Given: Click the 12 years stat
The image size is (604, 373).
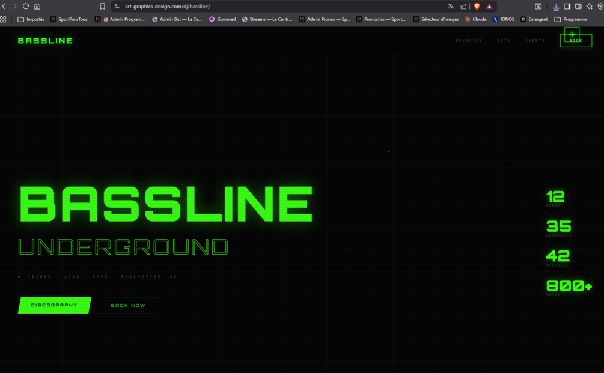Looking at the screenshot, I should (555, 199).
